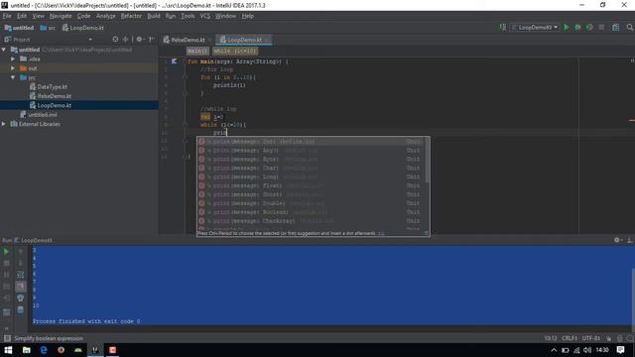Run with Coverage from the main toolbar
The width and height of the screenshot is (635, 357).
pyautogui.click(x=589, y=27)
